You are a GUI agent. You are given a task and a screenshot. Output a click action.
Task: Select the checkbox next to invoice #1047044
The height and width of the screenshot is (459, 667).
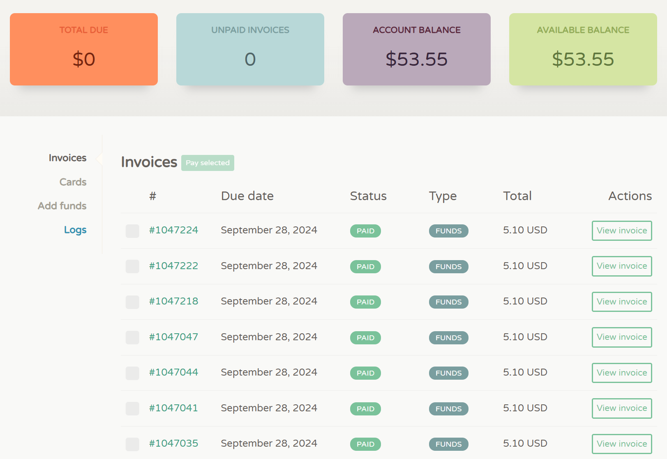(132, 373)
